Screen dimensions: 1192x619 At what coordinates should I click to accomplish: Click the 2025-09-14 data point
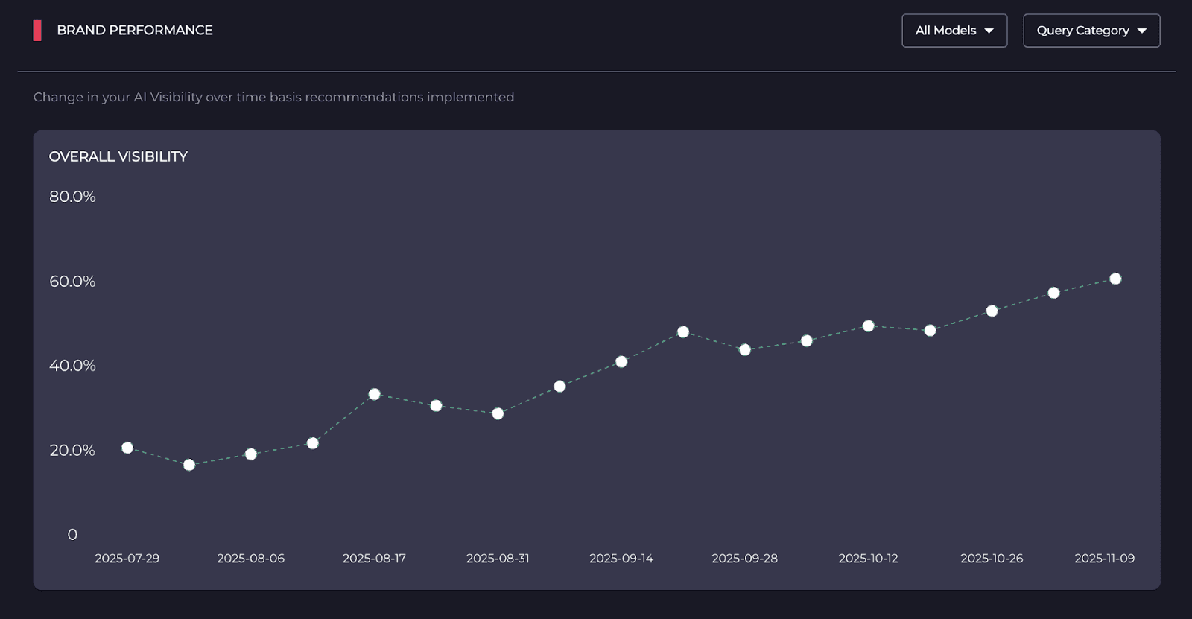pyautogui.click(x=621, y=361)
